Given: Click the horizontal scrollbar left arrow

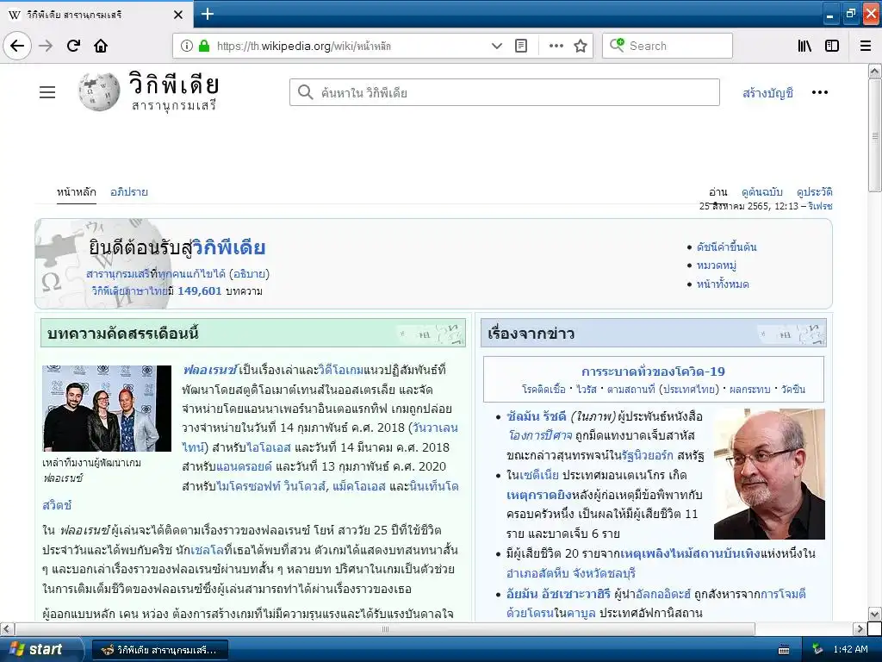Looking at the screenshot, I should click(7, 628).
